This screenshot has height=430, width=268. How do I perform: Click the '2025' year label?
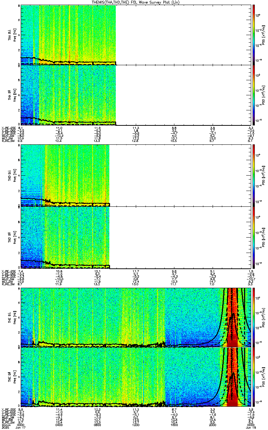point(5,428)
